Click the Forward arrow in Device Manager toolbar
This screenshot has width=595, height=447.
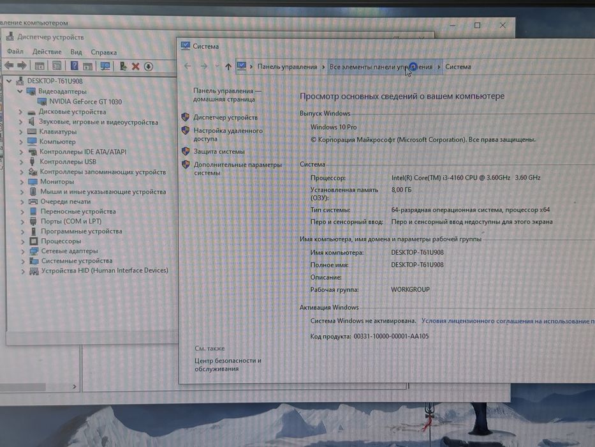(22, 66)
